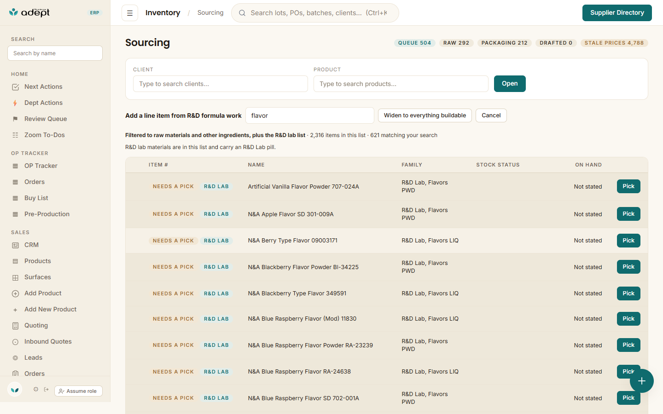Open Next Actions in the sidebar

click(x=43, y=86)
